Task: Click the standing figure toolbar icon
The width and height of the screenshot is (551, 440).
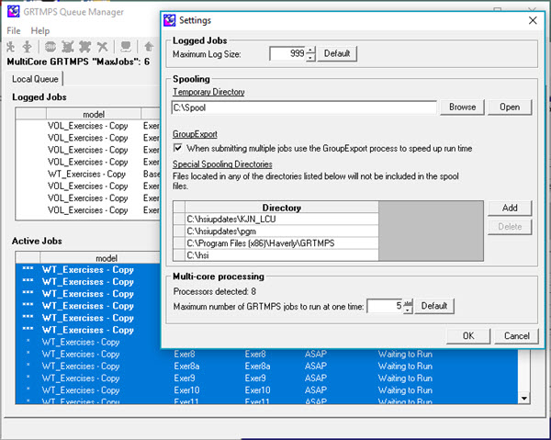Action: click(28, 47)
